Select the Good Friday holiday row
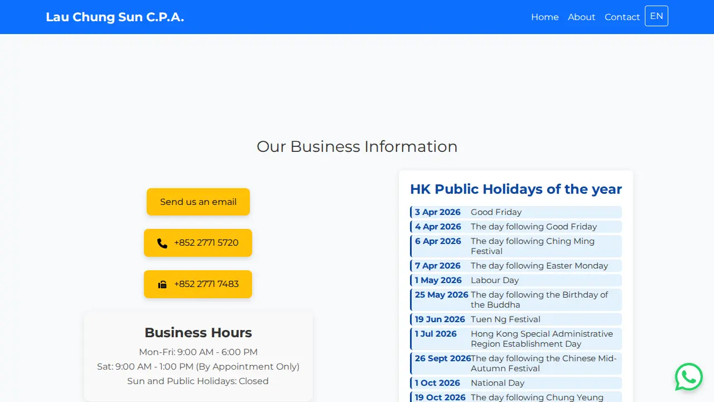Screen dimensions: 714x402 coord(516,212)
